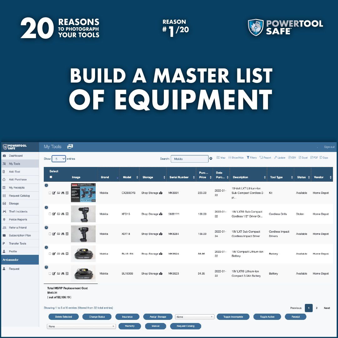Click the binoculars icon on the BL1830B row
The width and height of the screenshot is (338, 338).
point(63,274)
